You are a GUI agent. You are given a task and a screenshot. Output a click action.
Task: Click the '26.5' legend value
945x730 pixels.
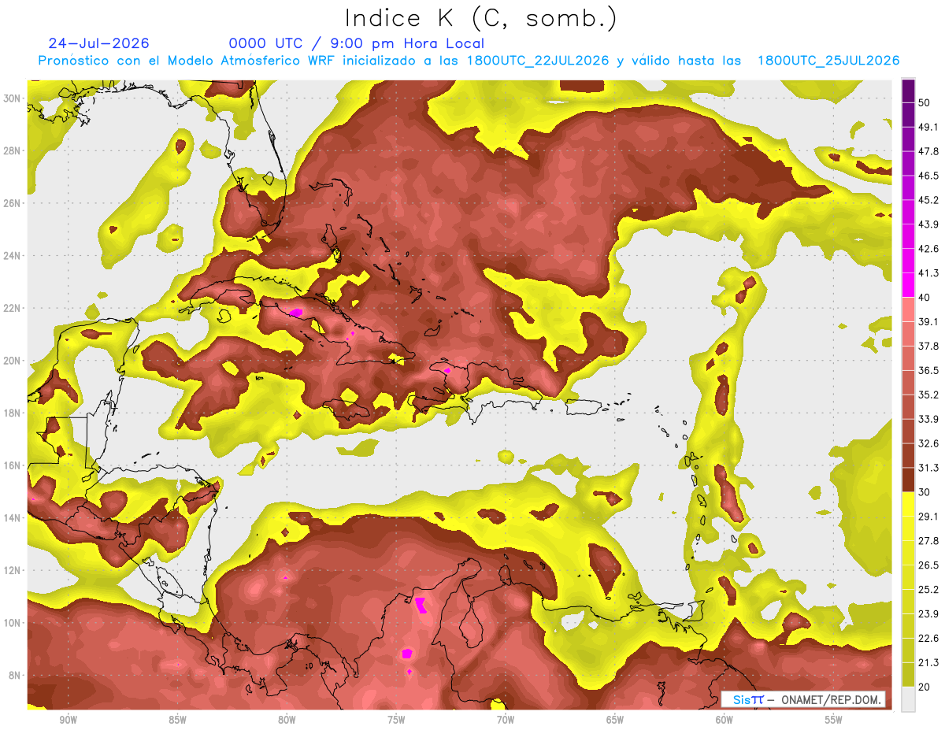click(928, 565)
